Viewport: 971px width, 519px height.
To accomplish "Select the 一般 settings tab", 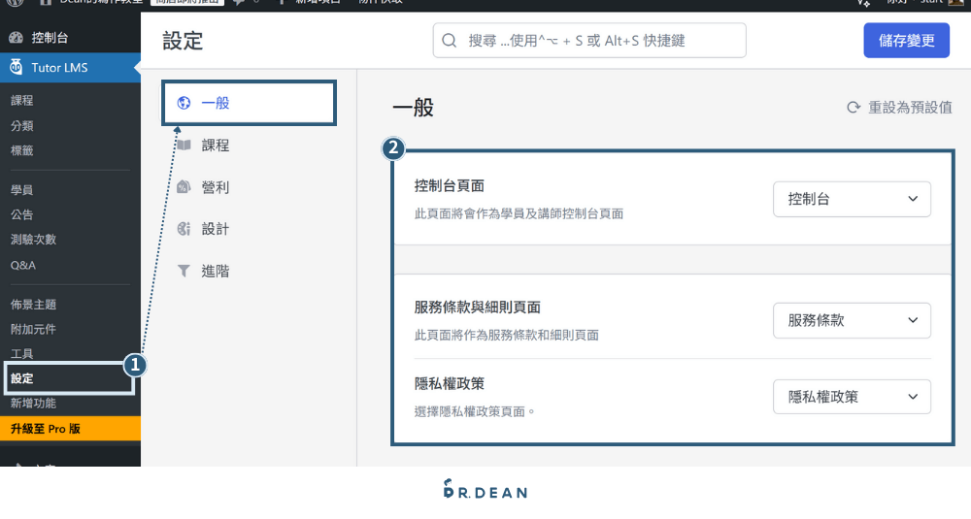I will click(249, 103).
